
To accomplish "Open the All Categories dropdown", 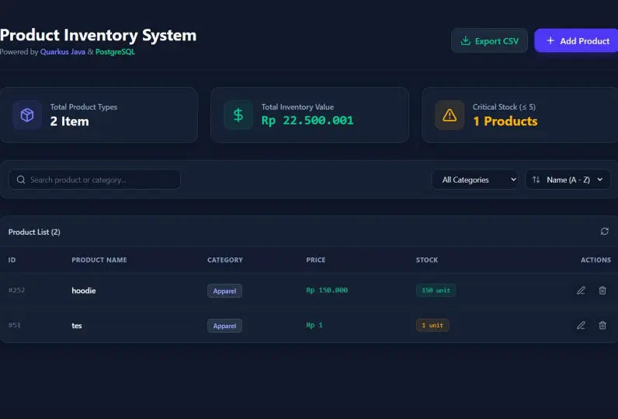I will (474, 180).
